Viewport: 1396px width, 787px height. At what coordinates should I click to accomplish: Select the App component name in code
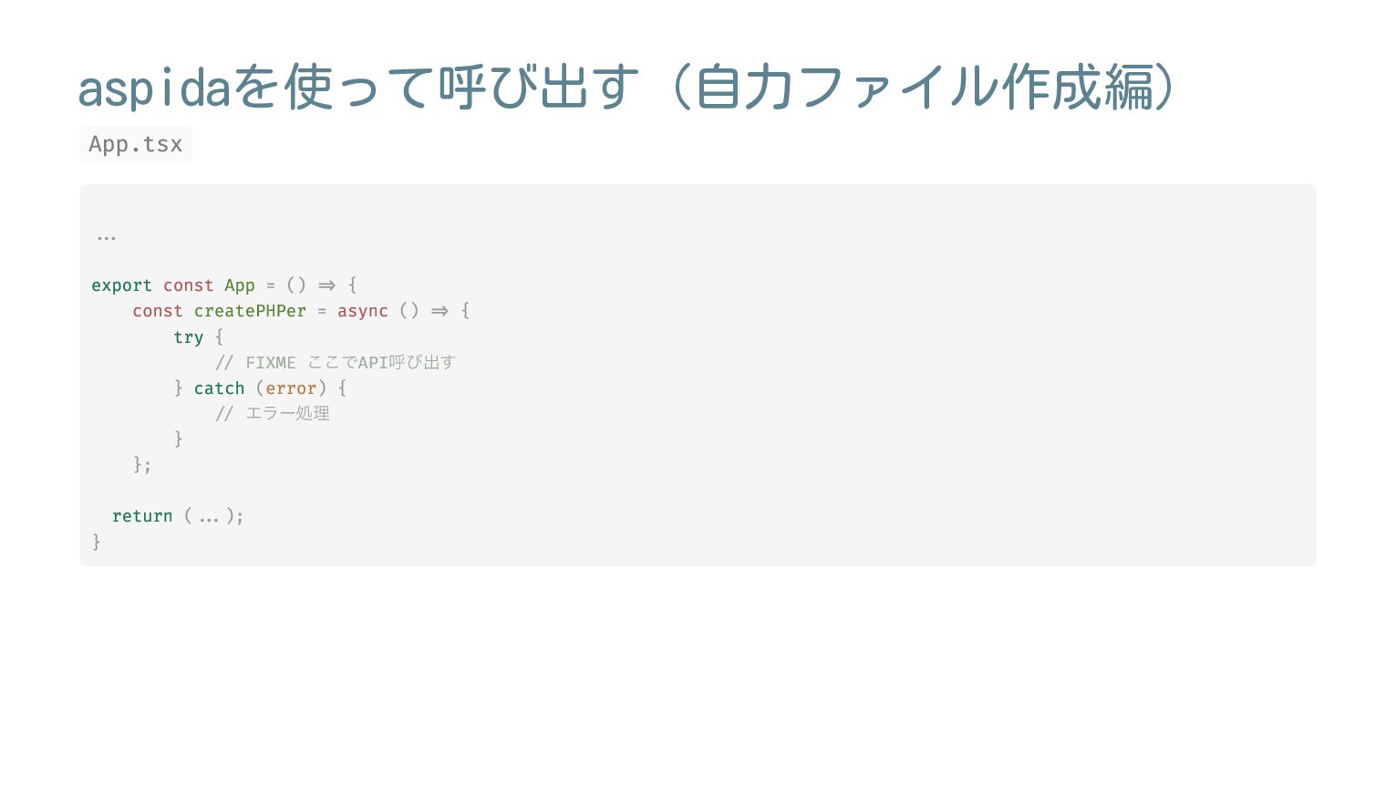[x=240, y=285]
